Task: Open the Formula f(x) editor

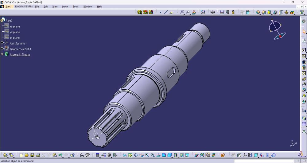Action: [82, 155]
